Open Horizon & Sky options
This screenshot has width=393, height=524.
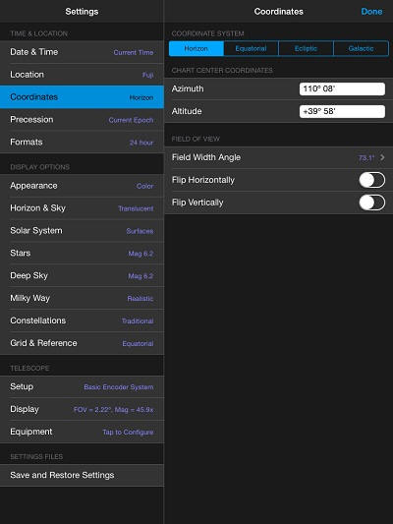click(82, 208)
